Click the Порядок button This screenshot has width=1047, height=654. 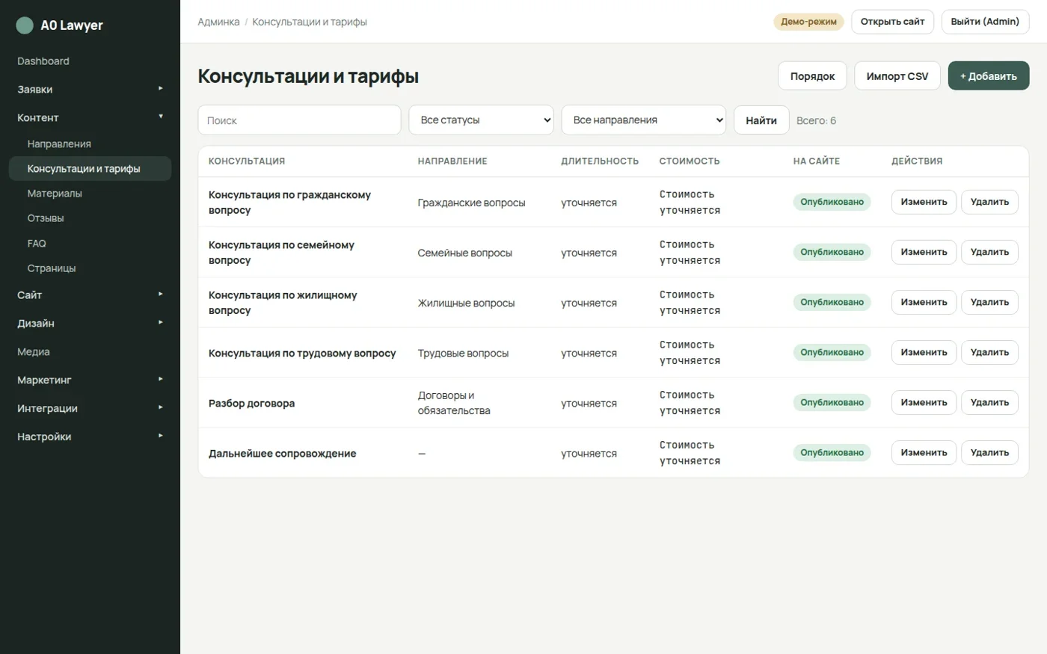click(812, 76)
